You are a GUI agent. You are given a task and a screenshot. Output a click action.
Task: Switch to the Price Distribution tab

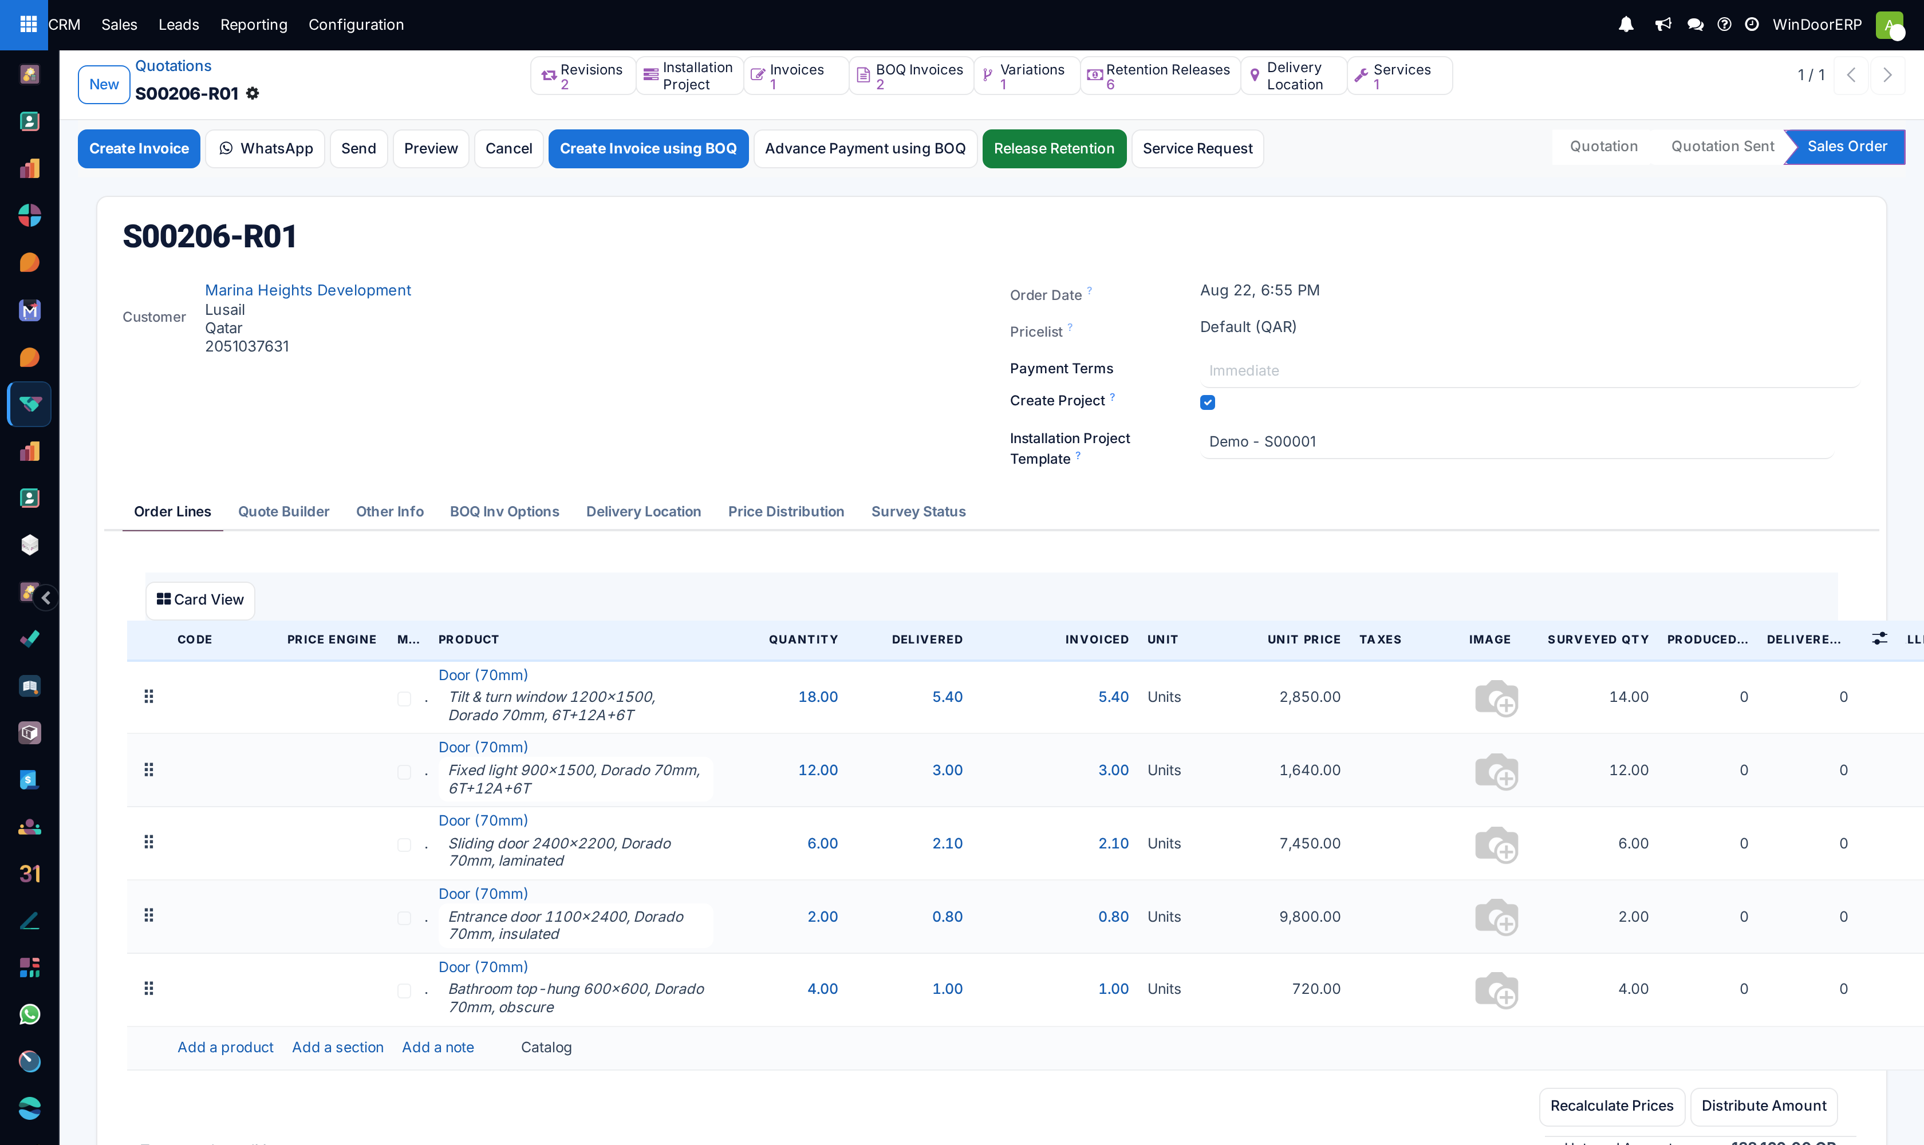(x=786, y=512)
